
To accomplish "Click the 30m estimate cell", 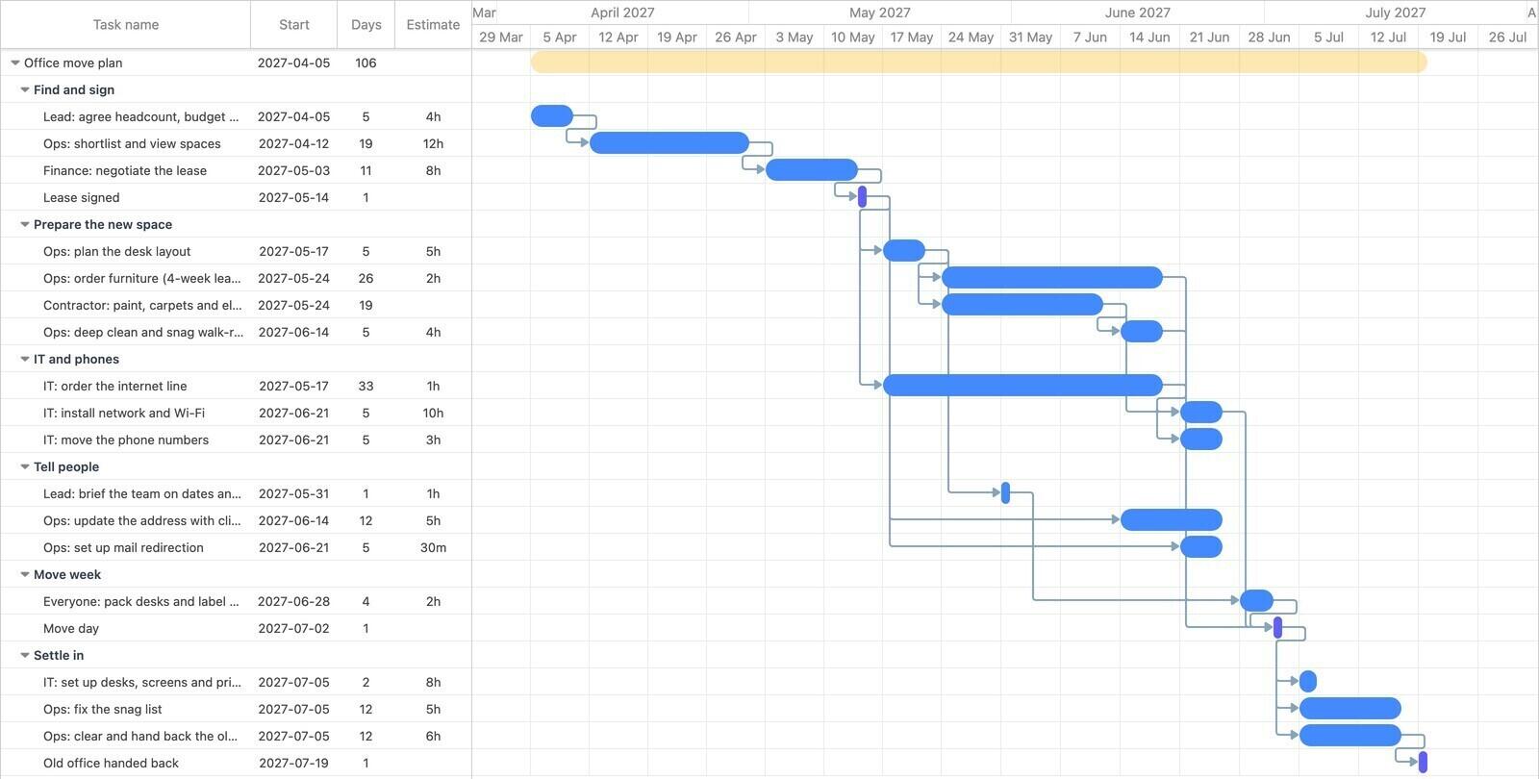I will pyautogui.click(x=433, y=547).
